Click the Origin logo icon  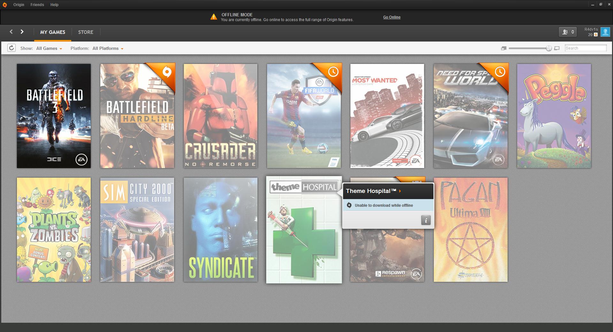click(5, 5)
